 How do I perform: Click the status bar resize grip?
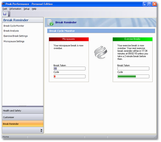(155, 137)
